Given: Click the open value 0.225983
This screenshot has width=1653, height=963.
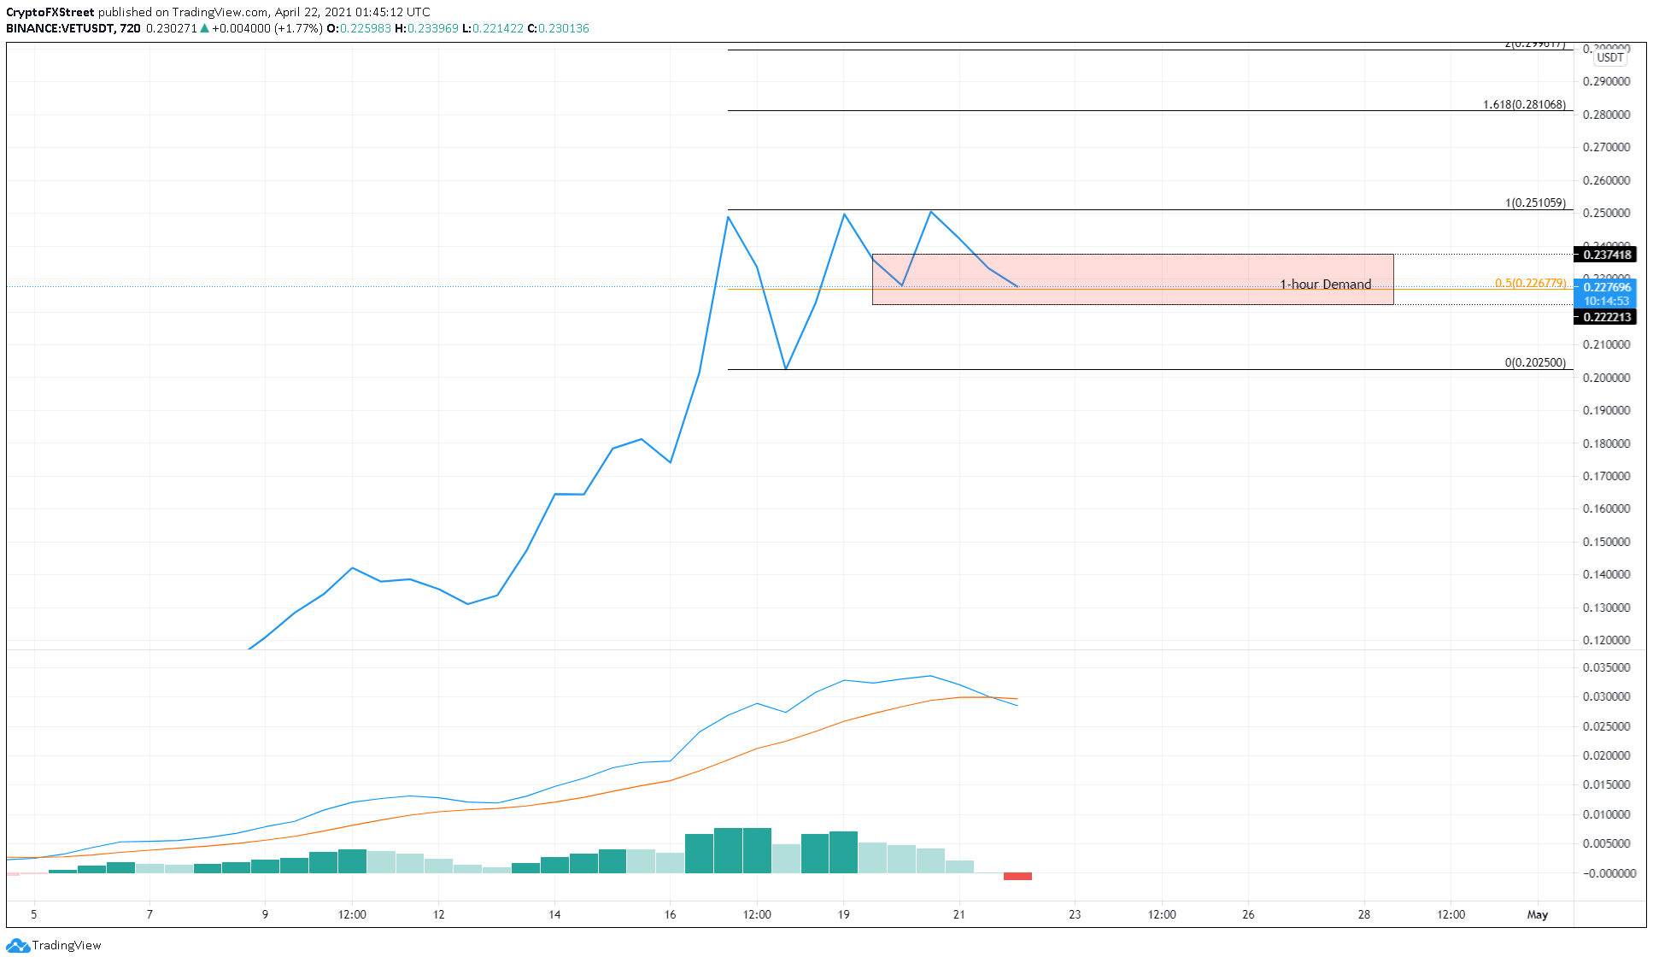Looking at the screenshot, I should click(x=366, y=29).
